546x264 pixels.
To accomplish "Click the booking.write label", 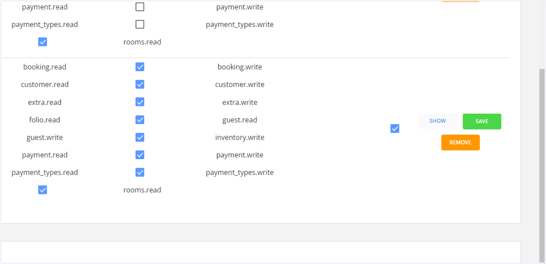I will point(240,67).
